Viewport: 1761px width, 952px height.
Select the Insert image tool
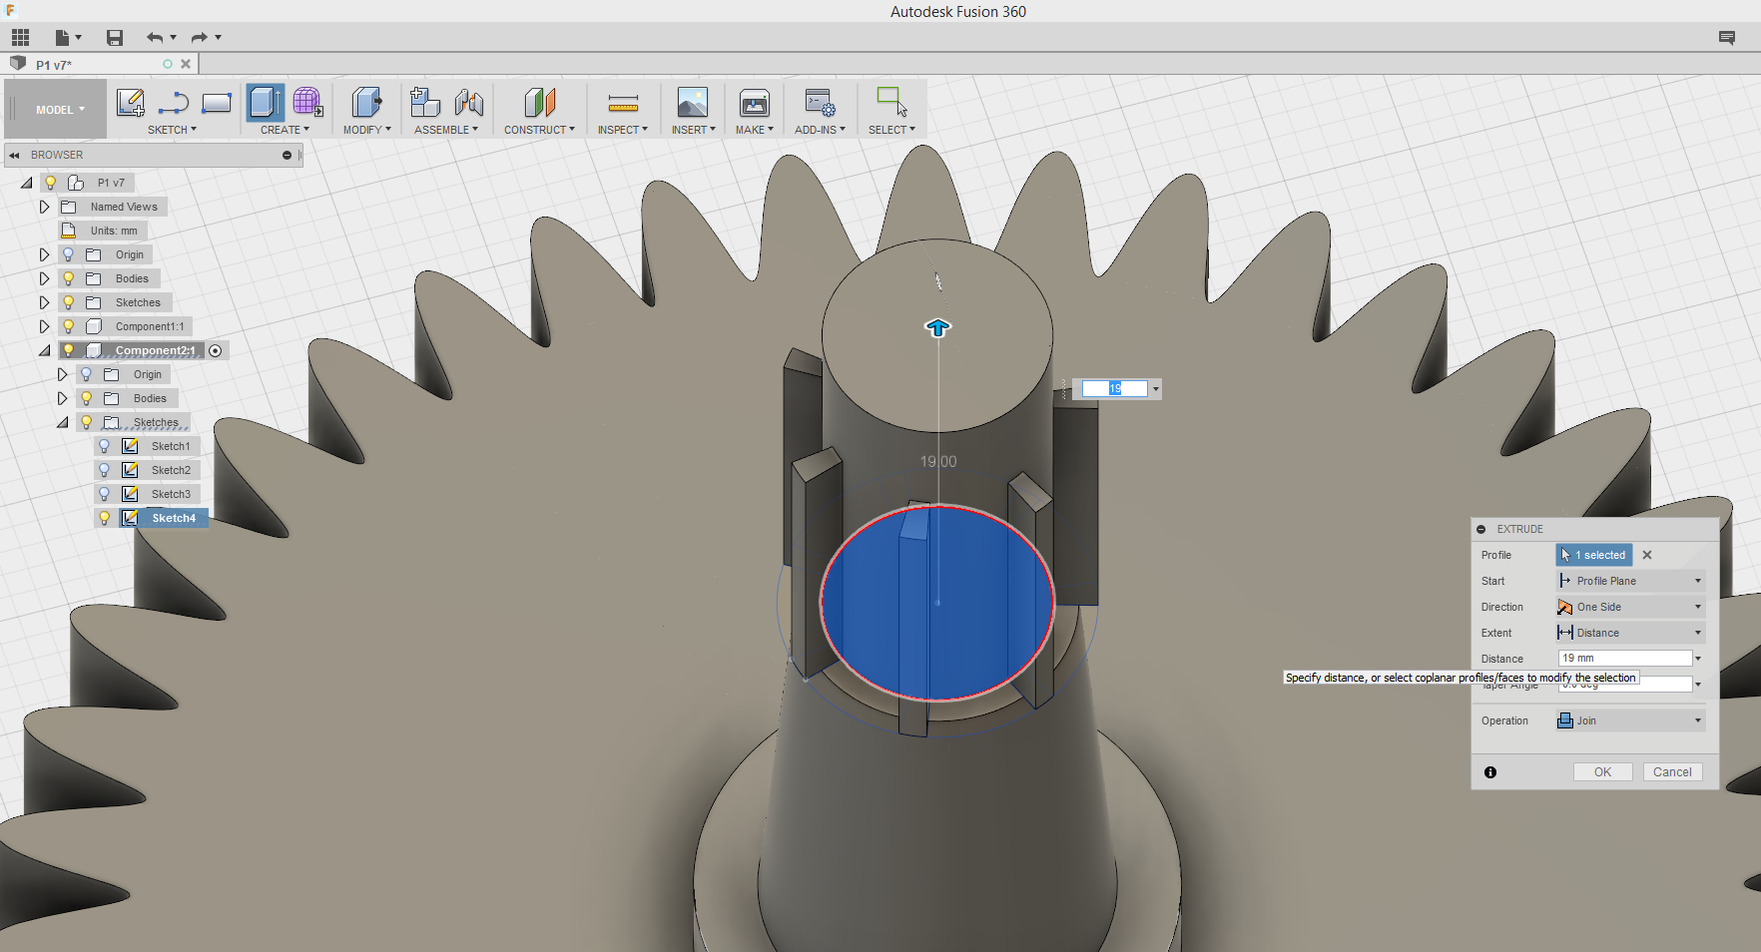click(693, 103)
